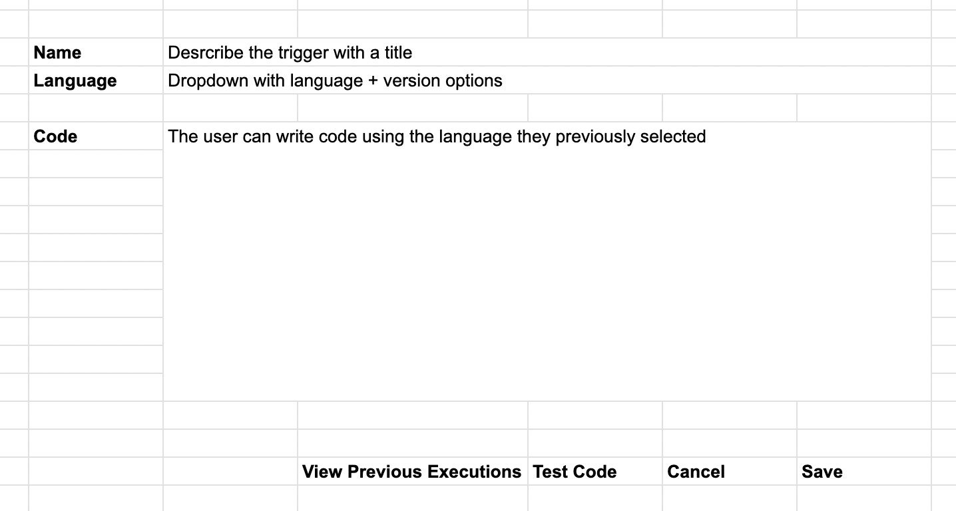The image size is (956, 511).
Task: Select empty cell immediately left of View Previous Executions
Action: click(x=230, y=471)
